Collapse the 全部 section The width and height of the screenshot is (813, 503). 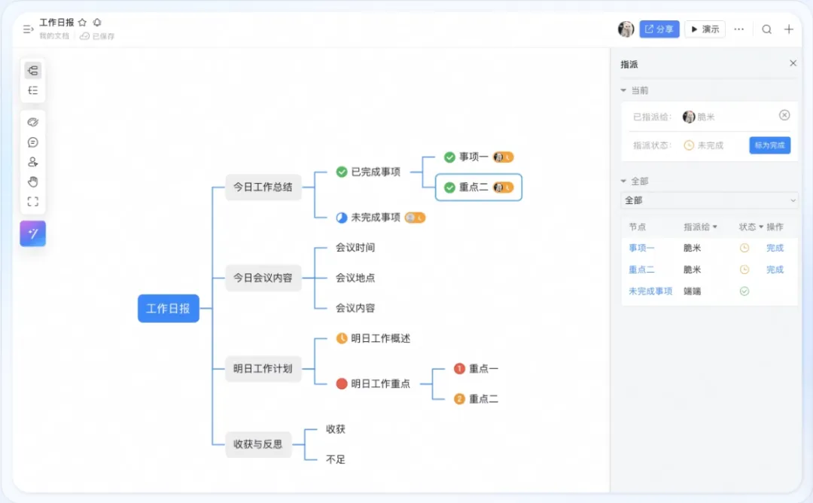[623, 181]
